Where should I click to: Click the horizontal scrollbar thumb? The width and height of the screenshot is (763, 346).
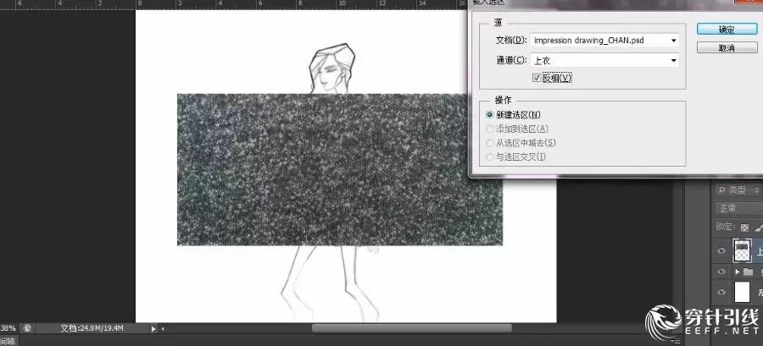pyautogui.click(x=412, y=328)
